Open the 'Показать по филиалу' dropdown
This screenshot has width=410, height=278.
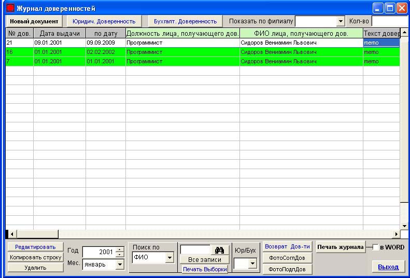click(x=340, y=21)
